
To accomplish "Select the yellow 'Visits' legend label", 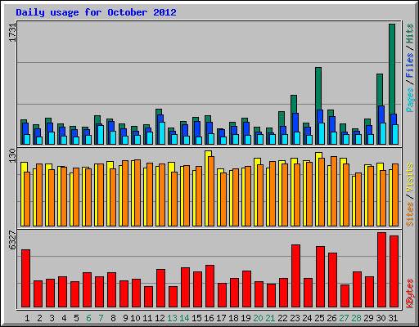I will point(410,178).
